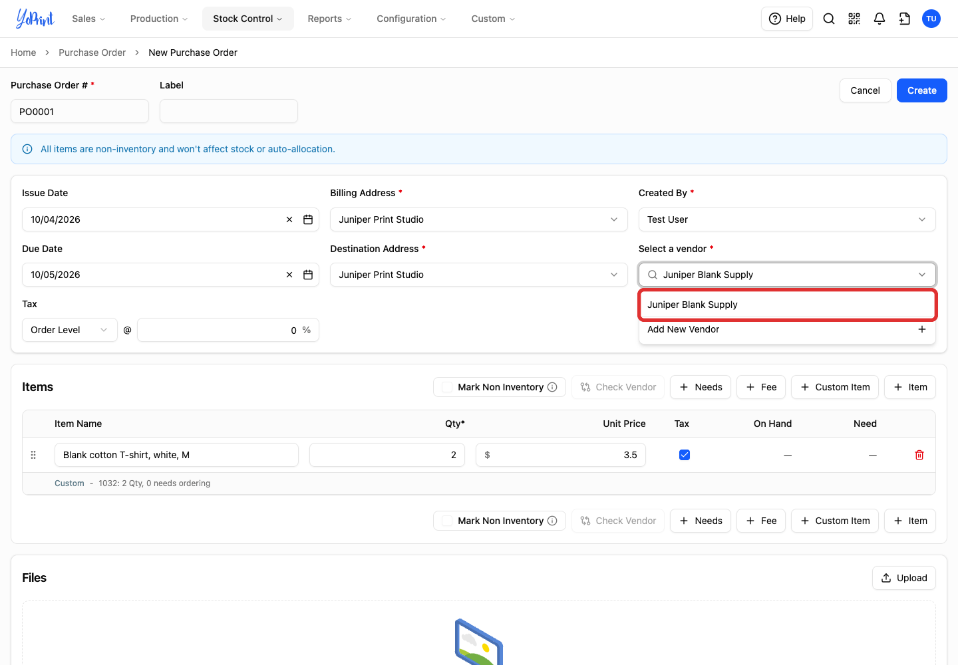Screen dimensions: 958x665
Task: Open the document export icon in header
Action: 905,19
